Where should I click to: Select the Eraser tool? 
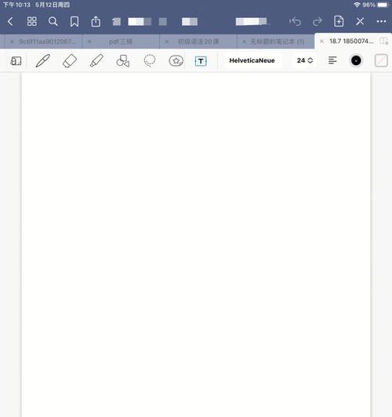tap(70, 60)
